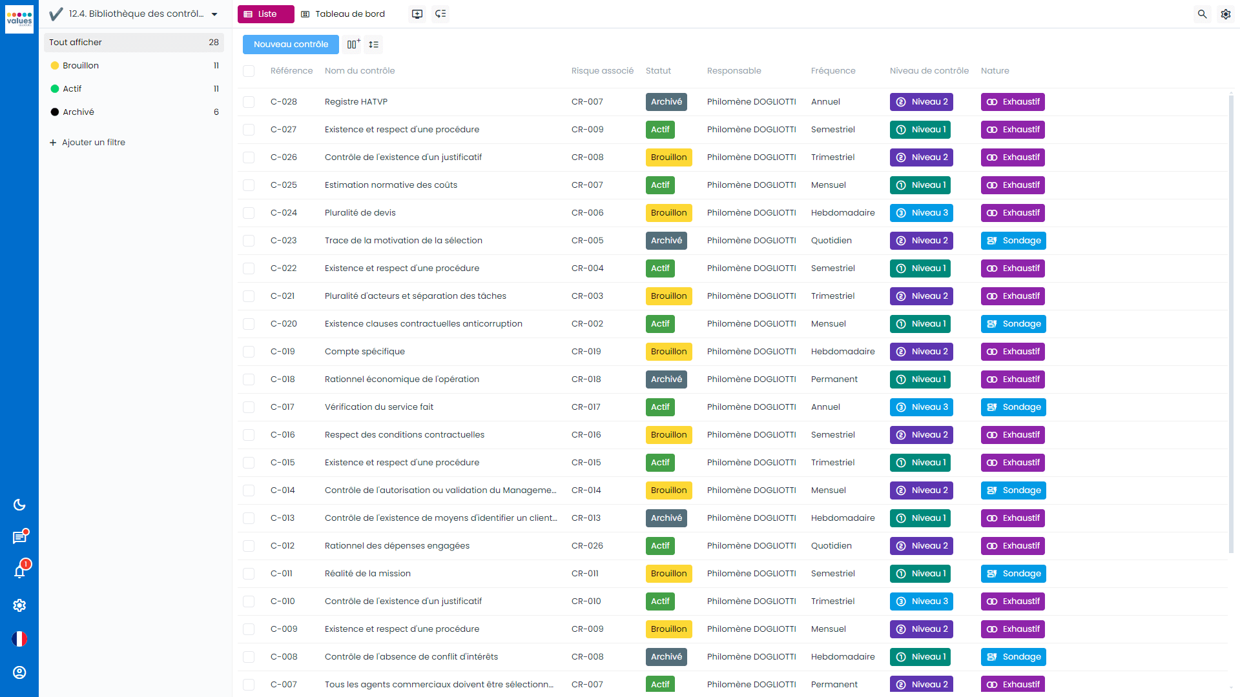Click the moon/dark mode icon
1240x697 pixels.
19,505
